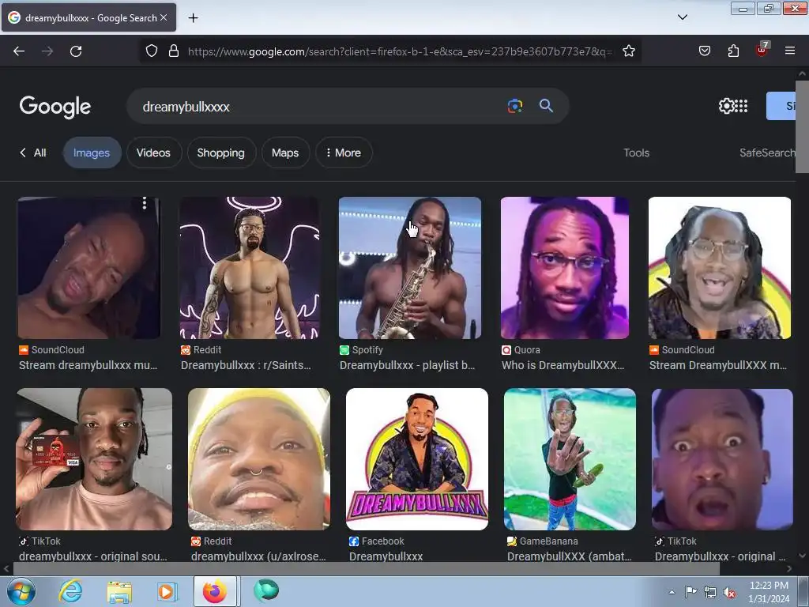The image size is (809, 607).
Task: Click 'Dreamybullxxx - playlist b...' link
Action: point(408,365)
